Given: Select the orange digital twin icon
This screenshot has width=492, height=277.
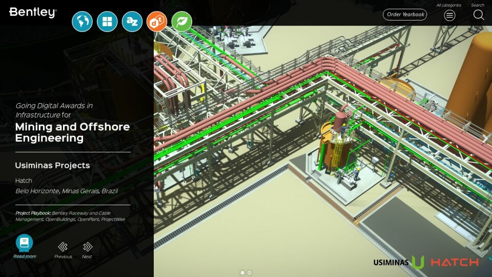Looking at the screenshot, I should [157, 22].
